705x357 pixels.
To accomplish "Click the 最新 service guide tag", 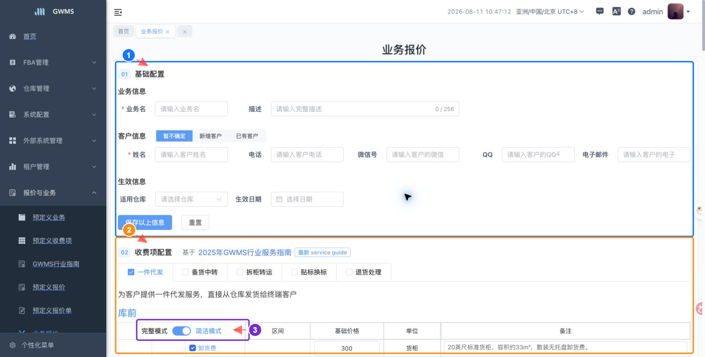I will (323, 252).
